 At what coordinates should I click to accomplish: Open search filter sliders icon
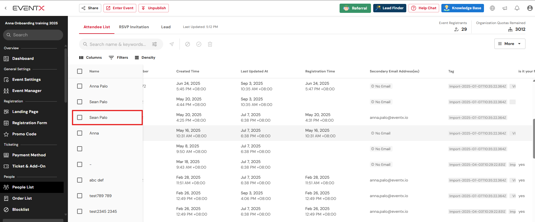point(154,44)
